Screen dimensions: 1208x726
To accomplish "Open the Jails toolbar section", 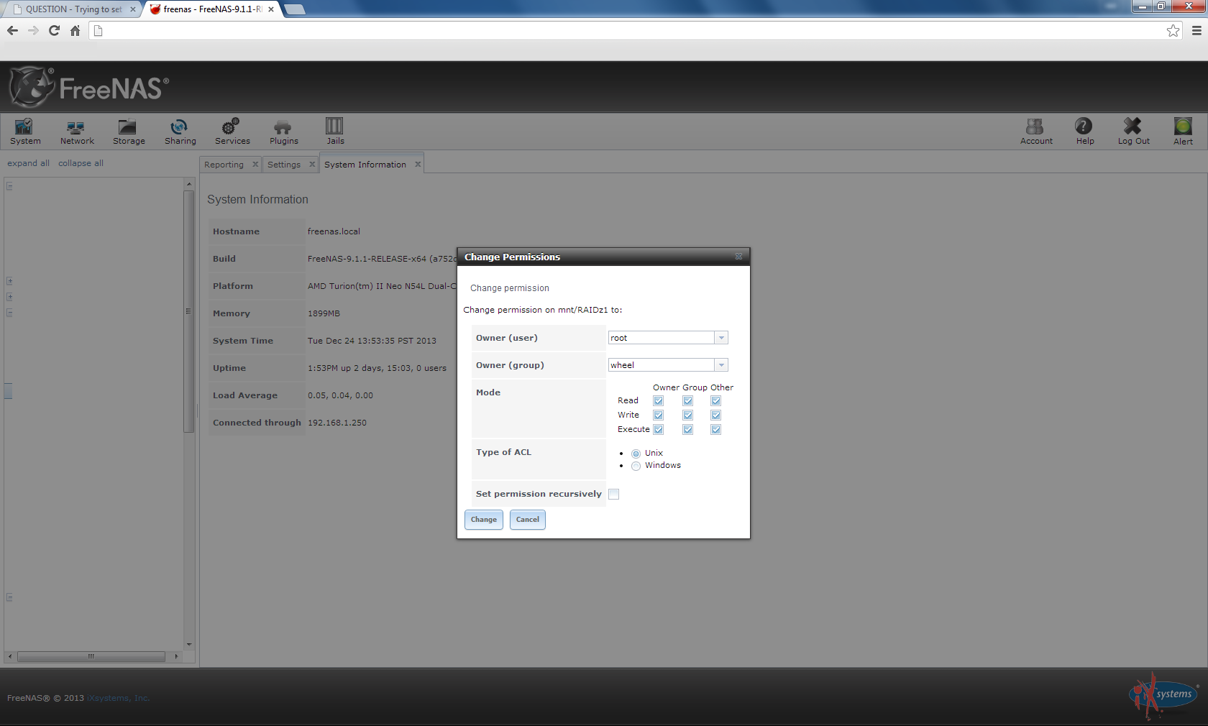I will pyautogui.click(x=335, y=132).
